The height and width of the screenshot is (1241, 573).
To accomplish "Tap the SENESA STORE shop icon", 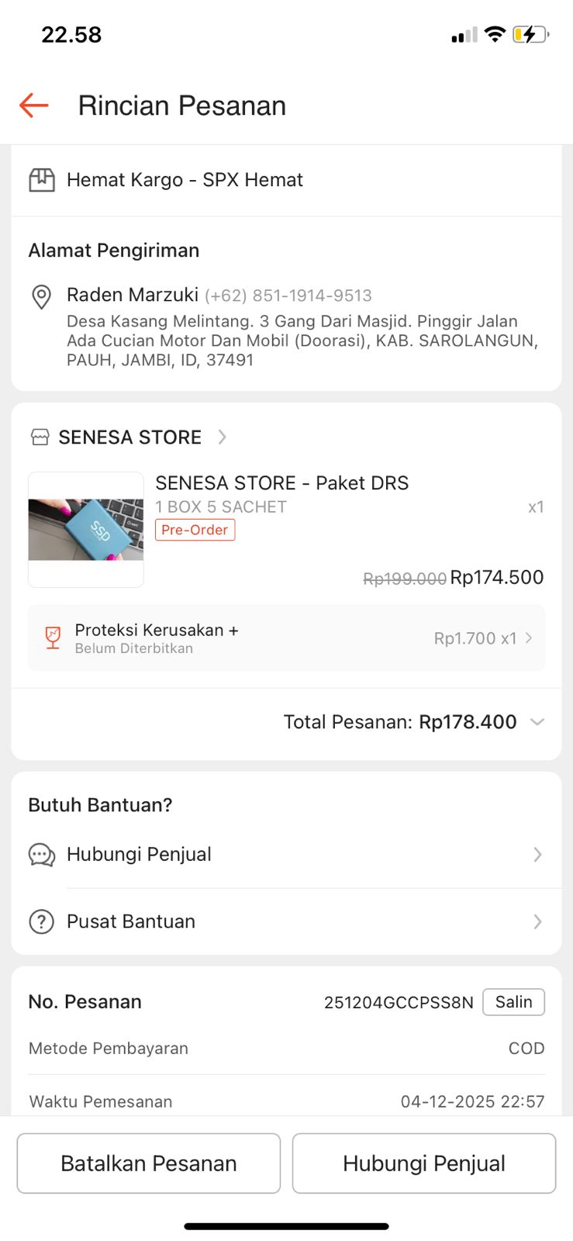I will click(40, 437).
